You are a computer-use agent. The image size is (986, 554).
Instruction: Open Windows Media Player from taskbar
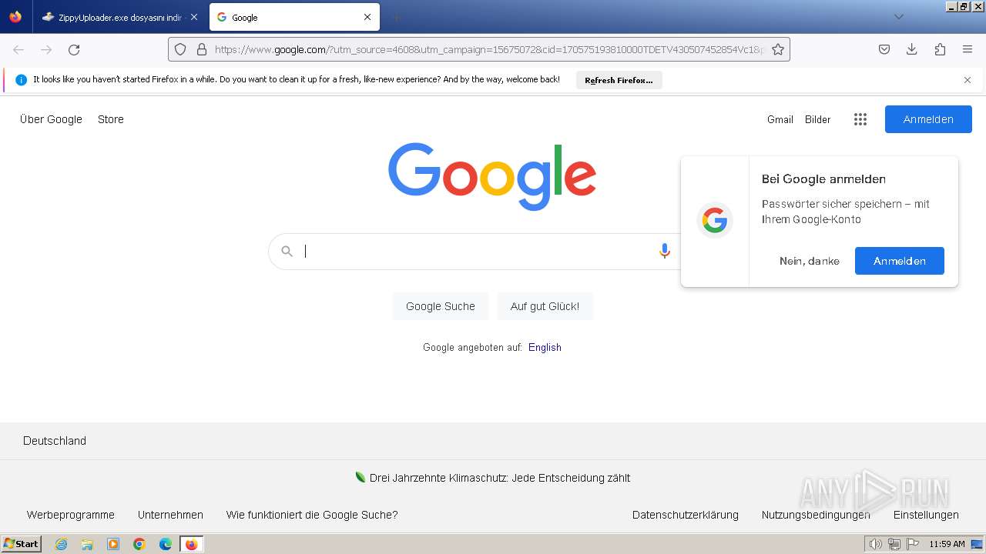tap(113, 544)
